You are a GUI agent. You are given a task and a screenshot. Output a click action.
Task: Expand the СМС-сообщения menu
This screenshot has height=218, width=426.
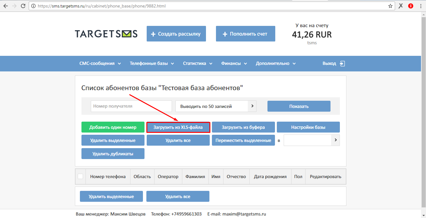(x=100, y=63)
